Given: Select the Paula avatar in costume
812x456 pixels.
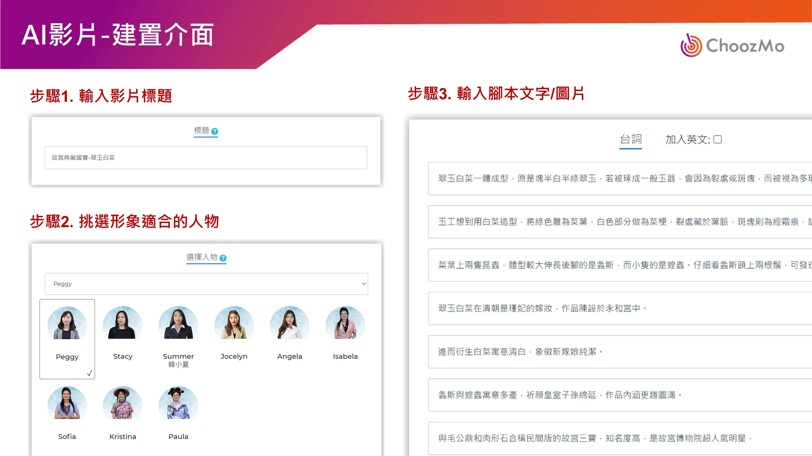Looking at the screenshot, I should [x=178, y=404].
